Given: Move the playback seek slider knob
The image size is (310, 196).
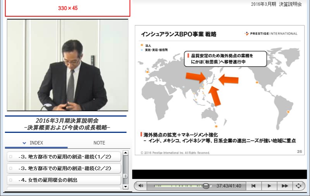Looking at the screenshot, I should point(206,186).
